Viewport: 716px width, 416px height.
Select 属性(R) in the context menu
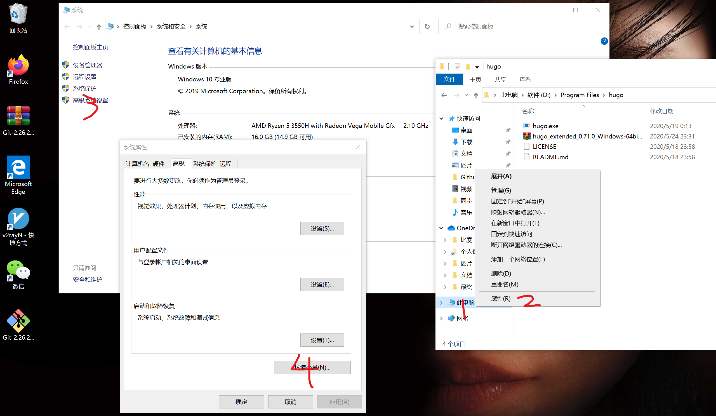[x=501, y=299]
